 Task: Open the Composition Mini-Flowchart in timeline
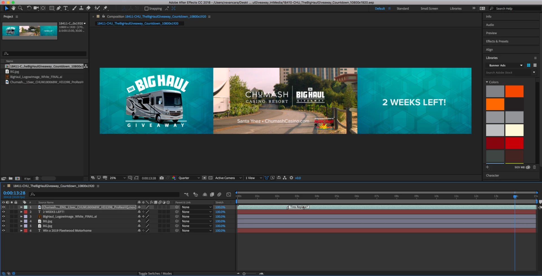[x=186, y=194]
